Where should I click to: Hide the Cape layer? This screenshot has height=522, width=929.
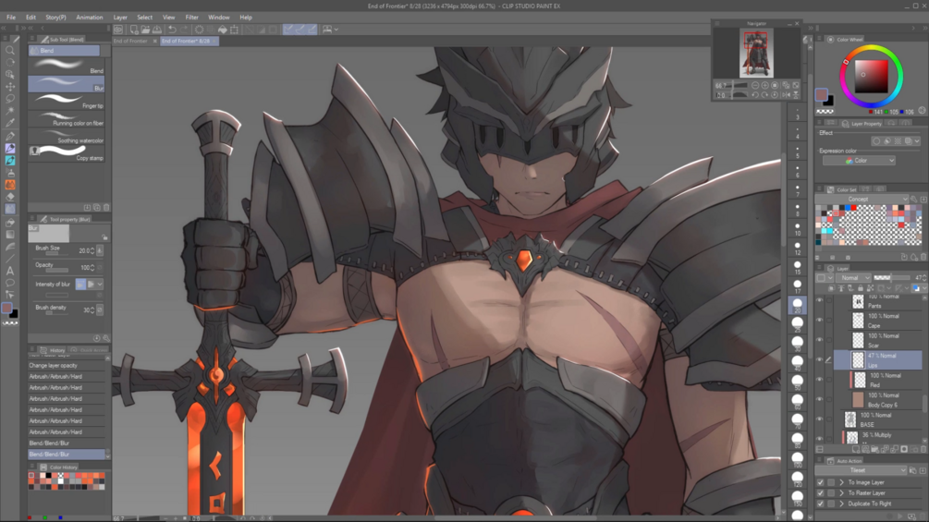point(819,321)
